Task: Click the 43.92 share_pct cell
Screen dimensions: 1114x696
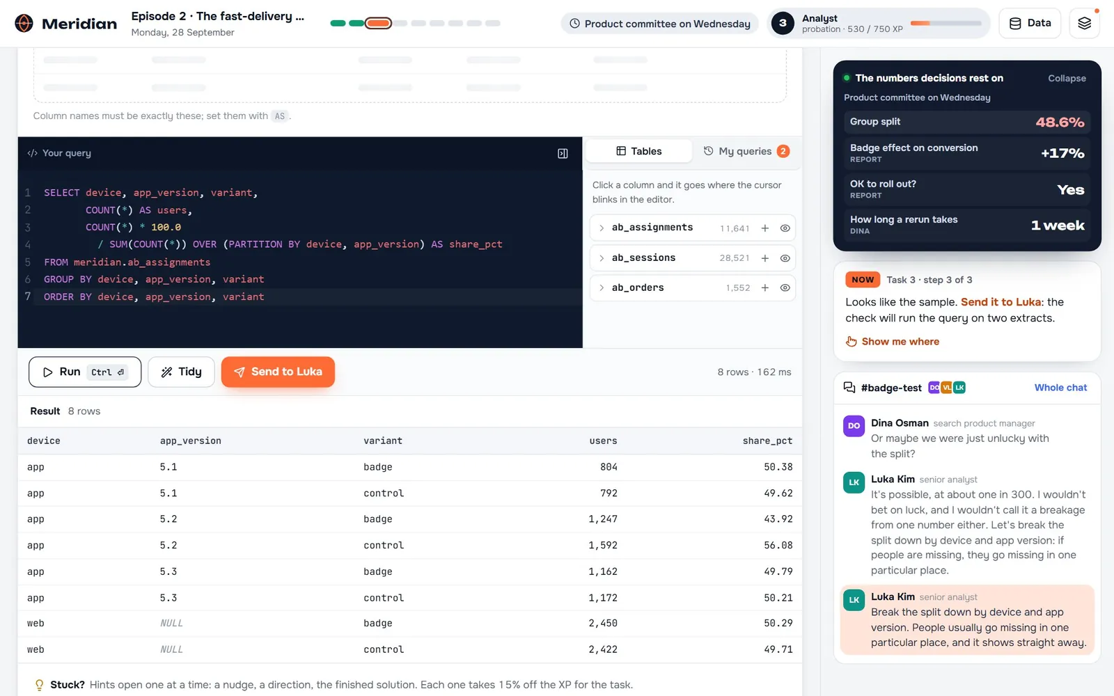Action: 778,519
